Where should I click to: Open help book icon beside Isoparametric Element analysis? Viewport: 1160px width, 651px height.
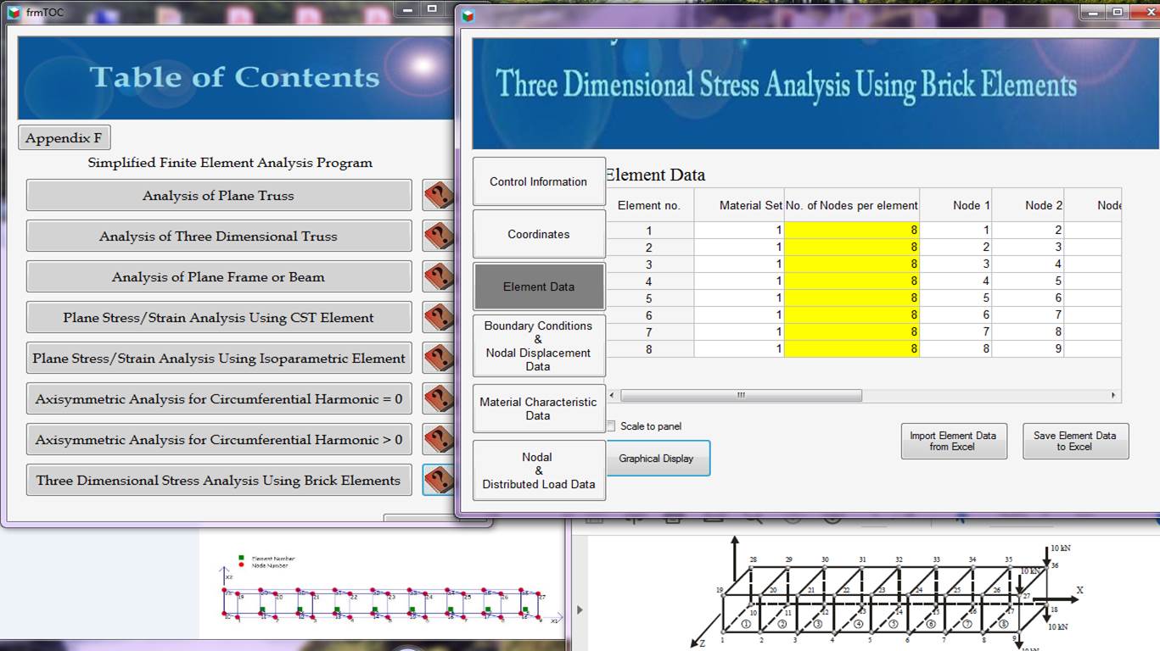click(x=438, y=359)
